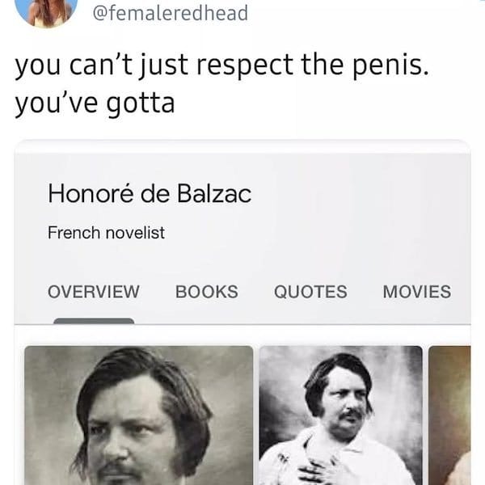This screenshot has width=485, height=485.
Task: Click the word novelist in the subtitle
Action: point(135,233)
